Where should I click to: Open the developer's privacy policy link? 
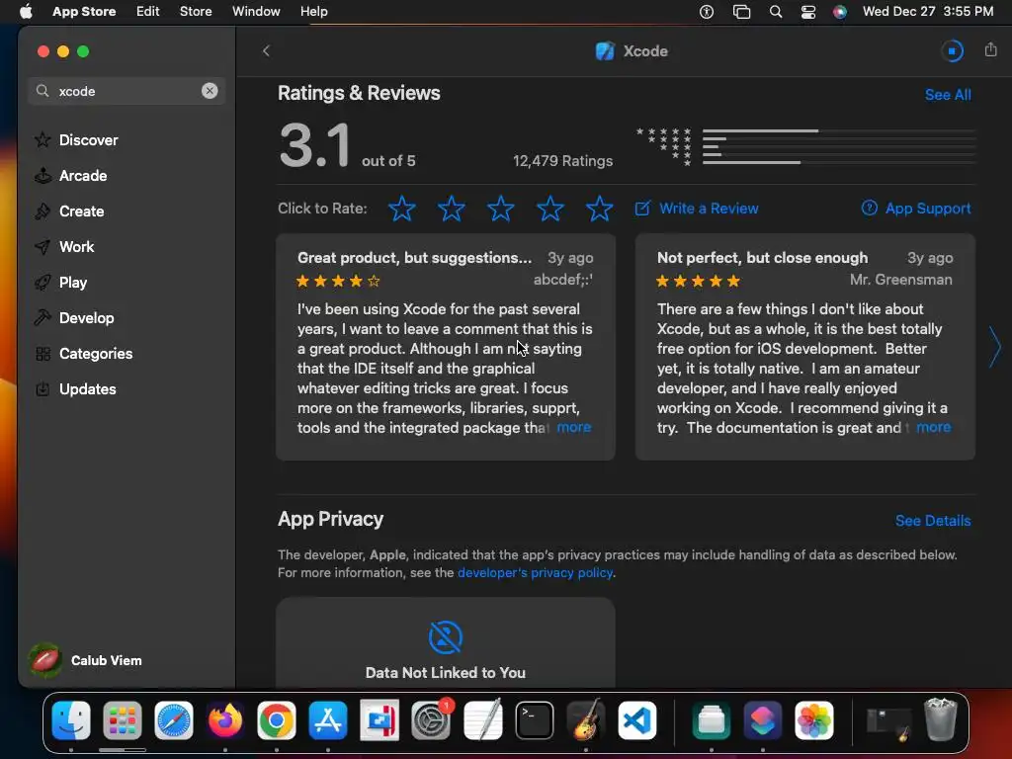535,572
